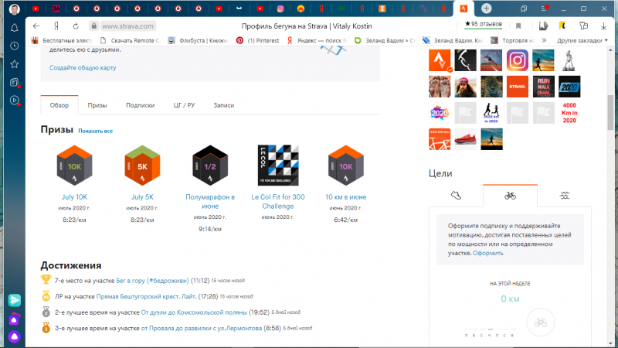
Task: Select the running shoe goals tab
Action: coord(456,196)
